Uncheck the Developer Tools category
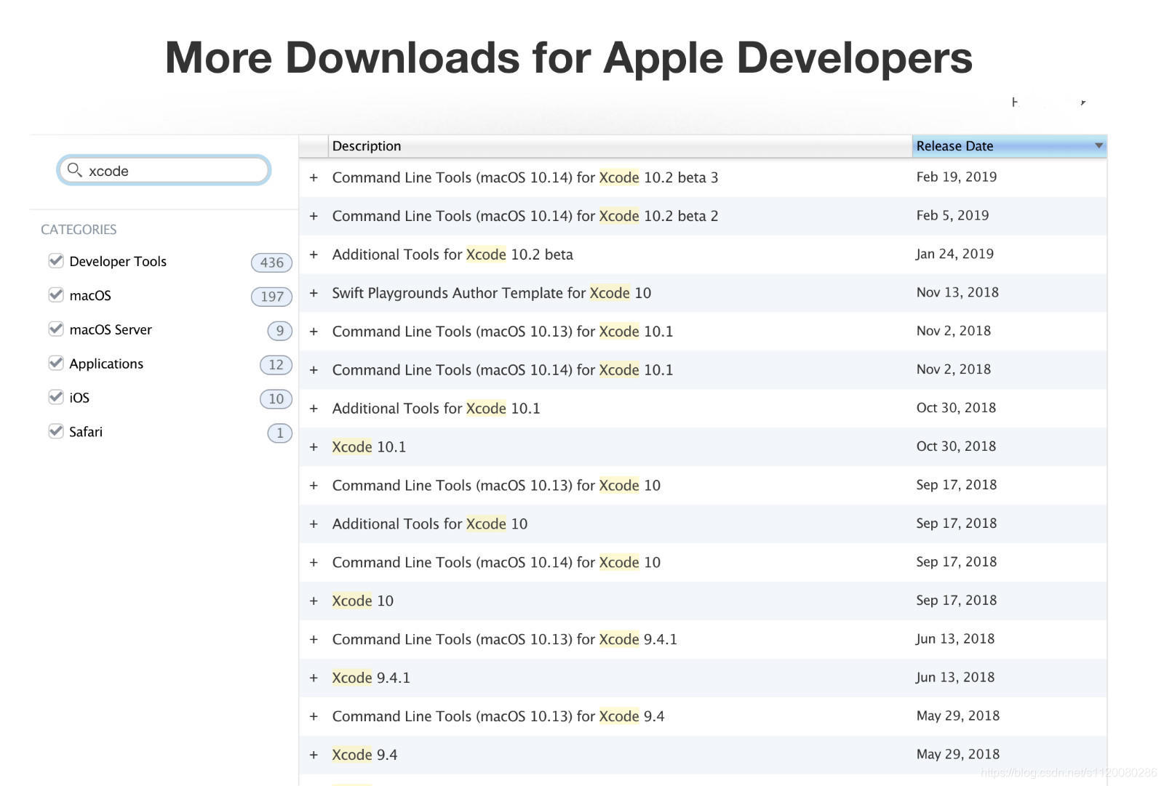The image size is (1164, 786). (56, 260)
